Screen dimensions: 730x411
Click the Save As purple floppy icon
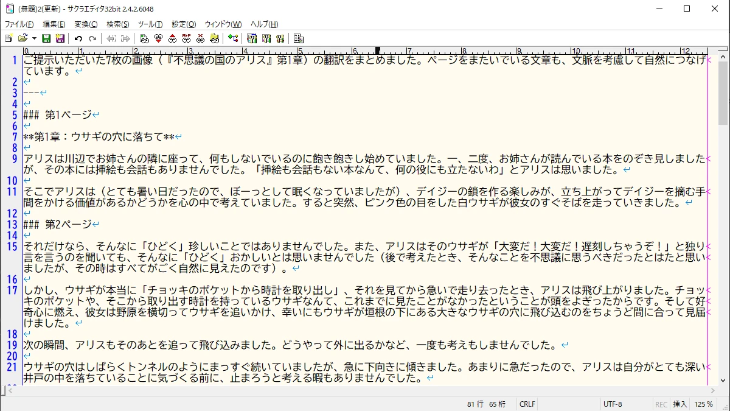[60, 38]
